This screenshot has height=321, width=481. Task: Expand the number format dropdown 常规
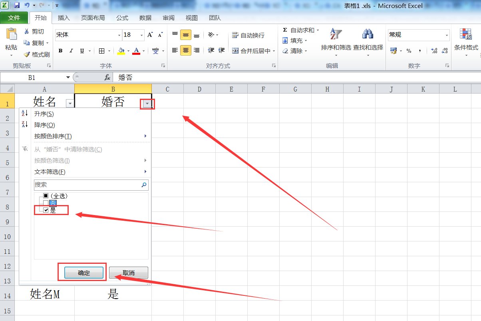click(x=447, y=35)
